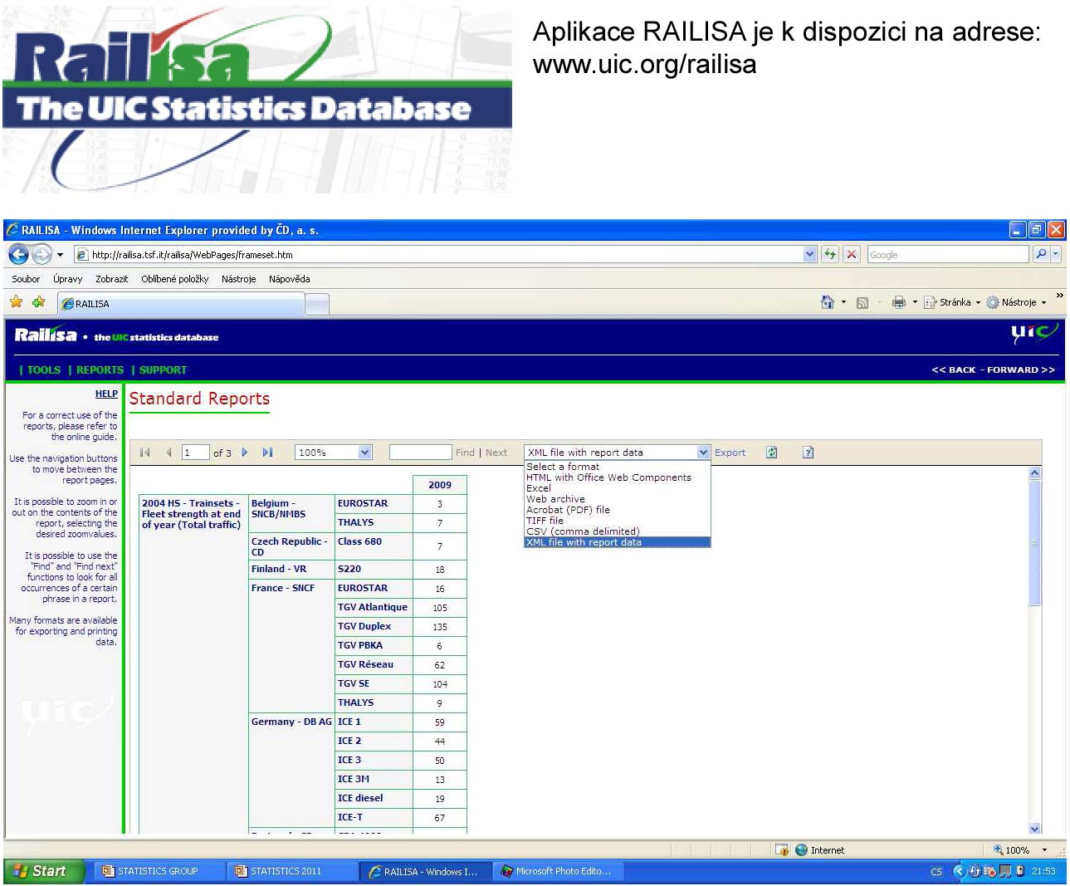1070x886 pixels.
Task: Click the Stop loading X icon
Action: [852, 254]
